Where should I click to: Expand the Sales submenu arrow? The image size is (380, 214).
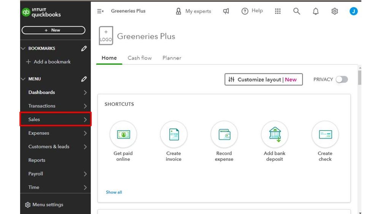85,120
